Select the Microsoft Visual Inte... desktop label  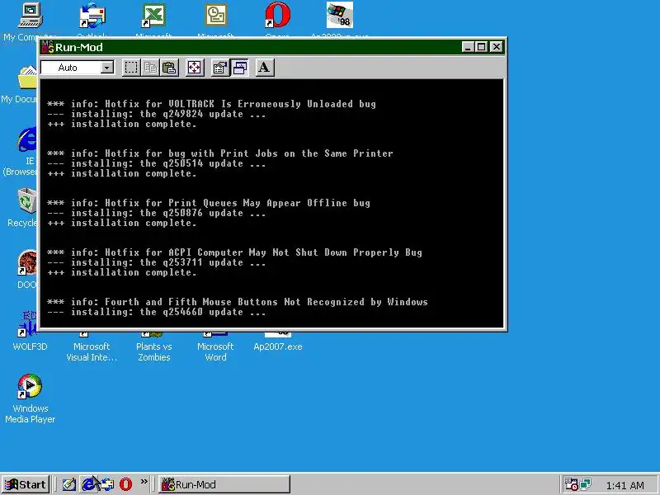pos(92,352)
